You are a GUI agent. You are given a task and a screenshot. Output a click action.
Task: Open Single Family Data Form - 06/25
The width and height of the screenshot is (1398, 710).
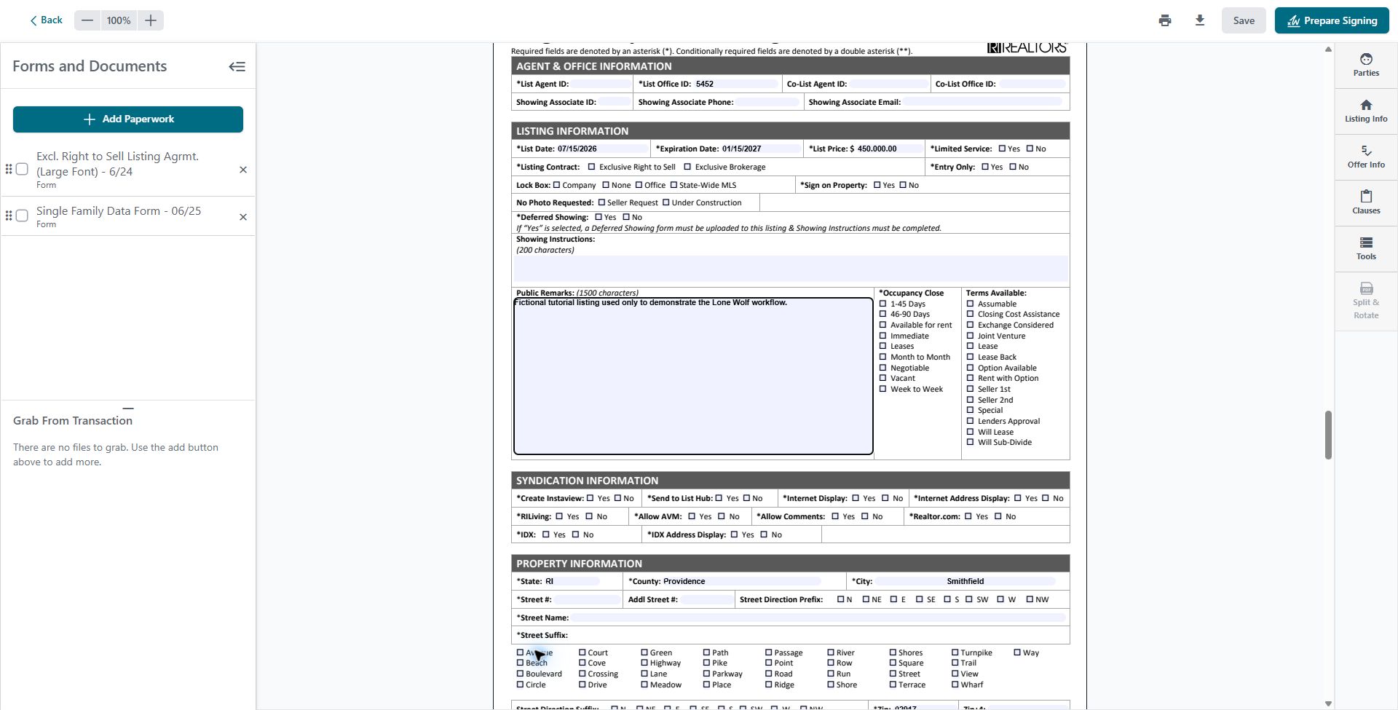[x=119, y=211]
